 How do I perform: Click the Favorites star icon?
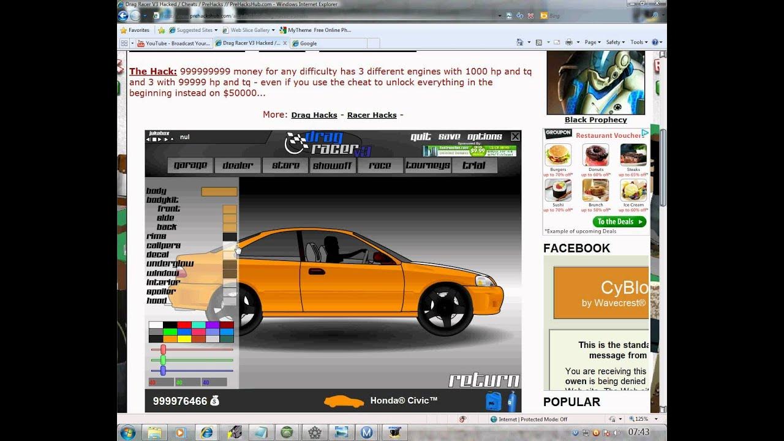pos(123,30)
